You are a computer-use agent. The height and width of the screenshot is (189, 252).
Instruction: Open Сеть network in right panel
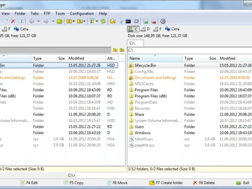click(172, 29)
